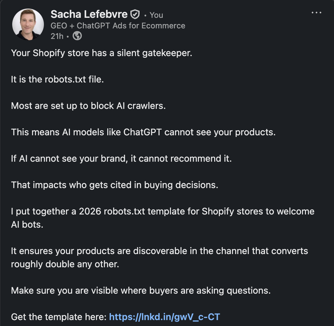Click the "Get the template here:" text
This screenshot has height=326, width=334.
tap(59, 317)
